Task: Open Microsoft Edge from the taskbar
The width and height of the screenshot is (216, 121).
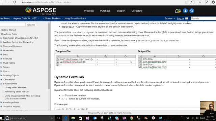Action: pyautogui.click(x=66, y=118)
